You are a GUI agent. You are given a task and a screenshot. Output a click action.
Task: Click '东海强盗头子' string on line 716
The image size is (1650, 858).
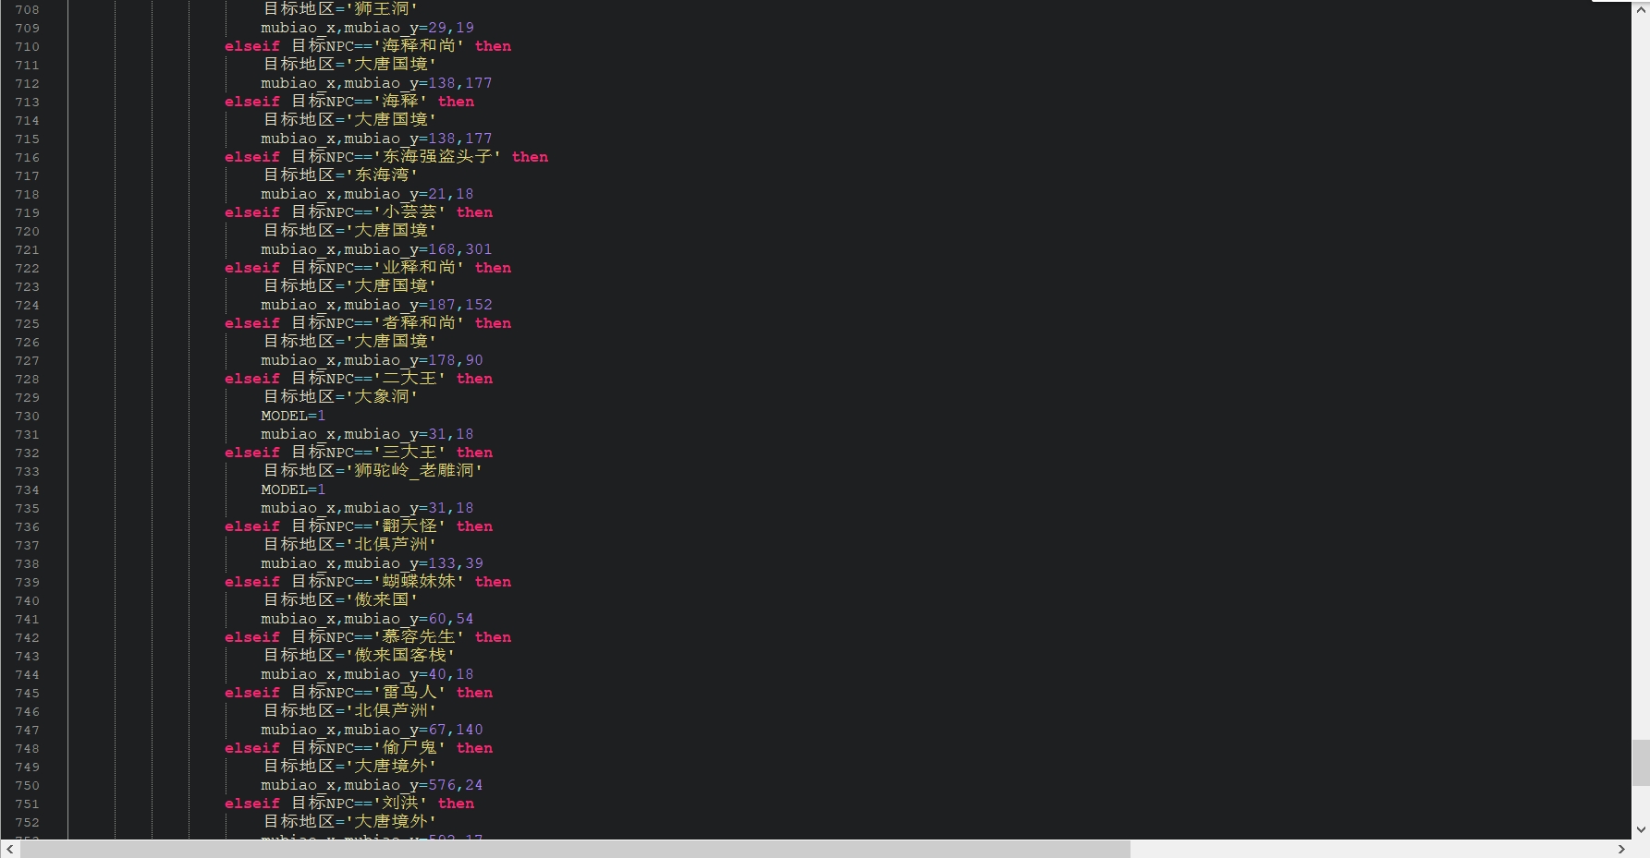tap(437, 157)
